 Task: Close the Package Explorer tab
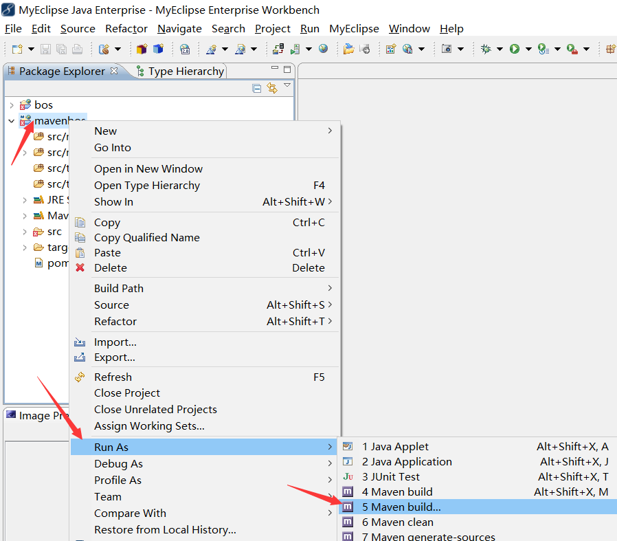[114, 71]
